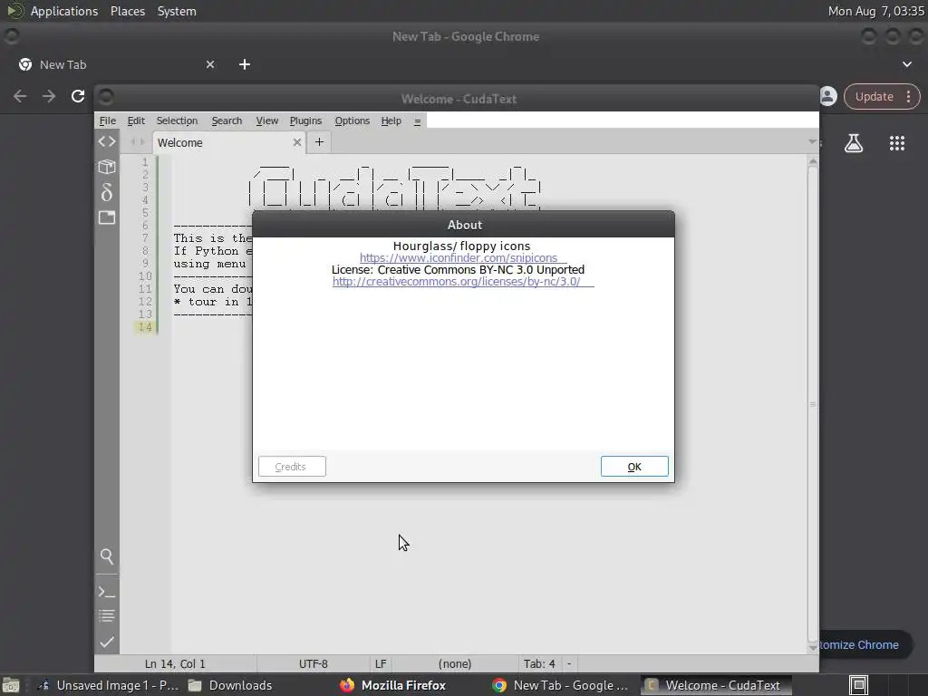Open the Chrome Labs flask icon

tap(854, 143)
